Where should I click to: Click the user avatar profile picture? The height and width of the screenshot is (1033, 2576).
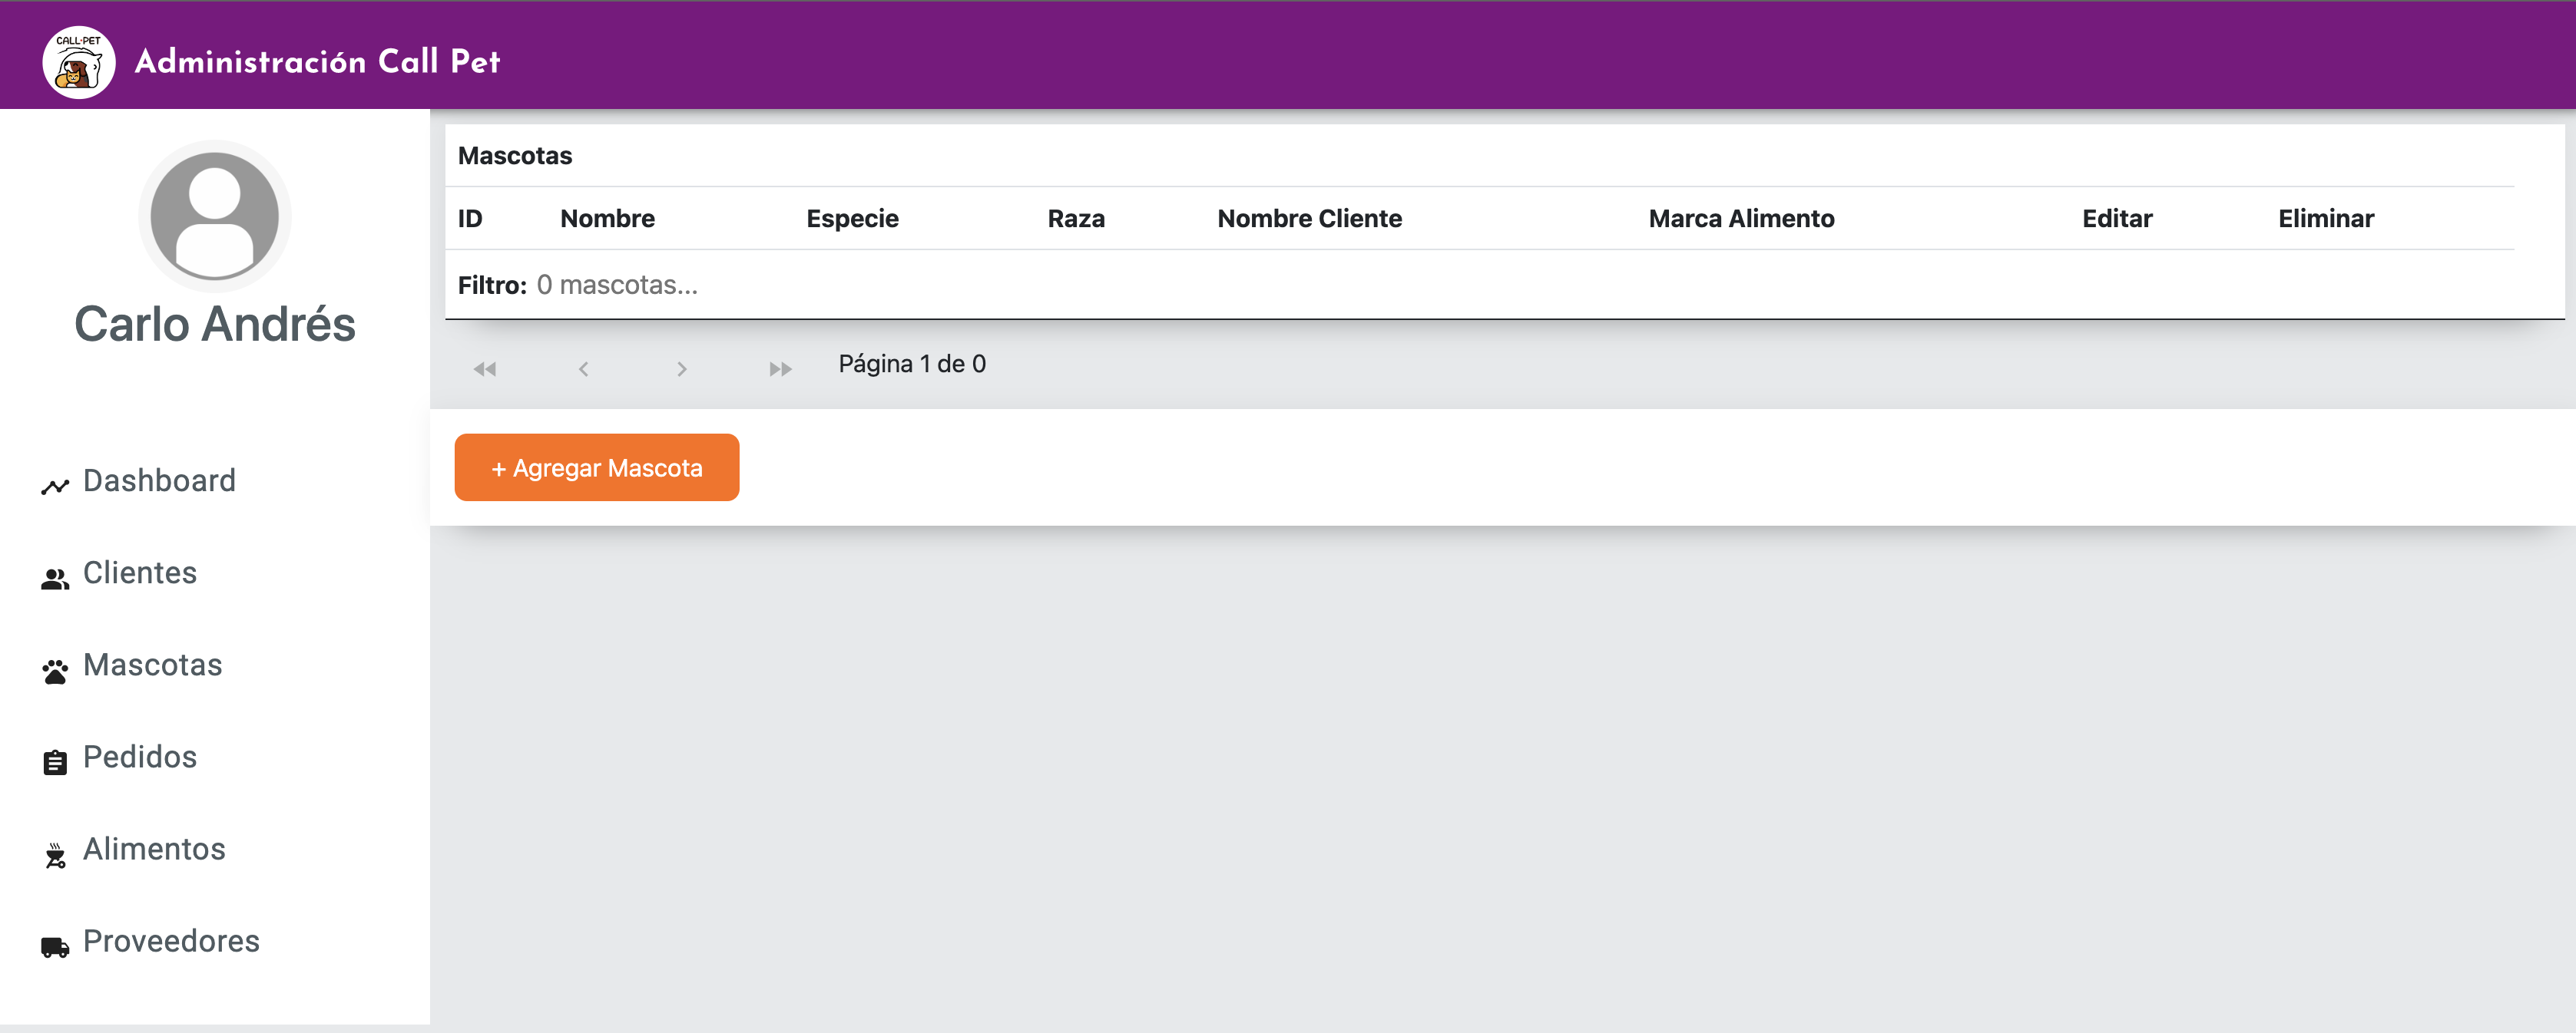coord(214,216)
